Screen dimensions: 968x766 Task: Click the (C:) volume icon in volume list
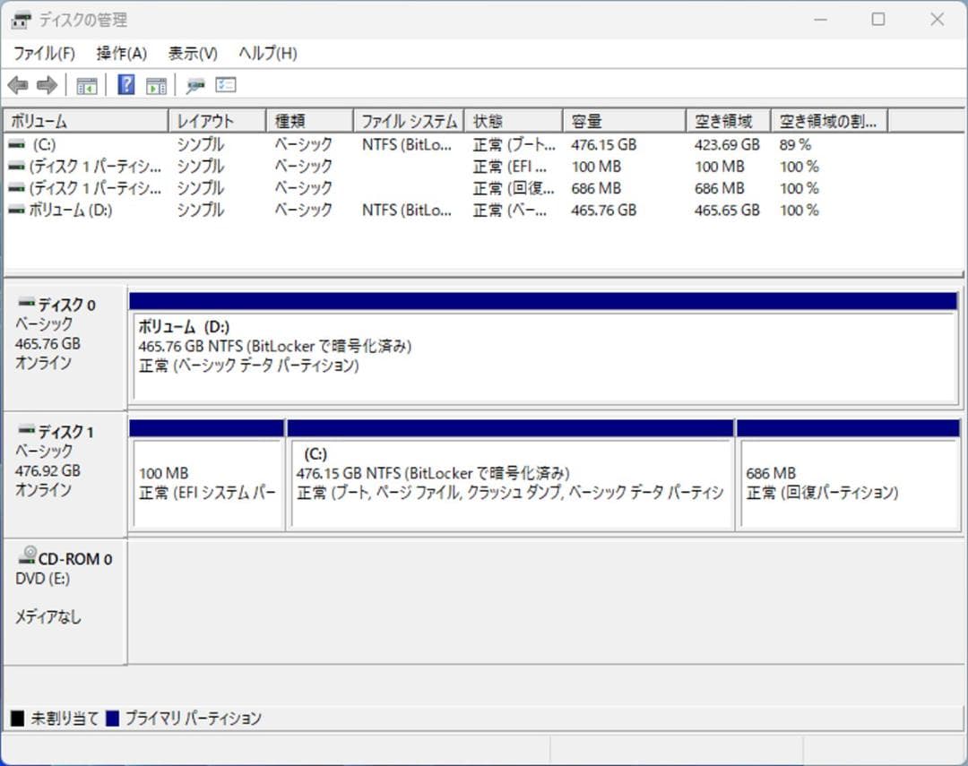pyautogui.click(x=16, y=143)
